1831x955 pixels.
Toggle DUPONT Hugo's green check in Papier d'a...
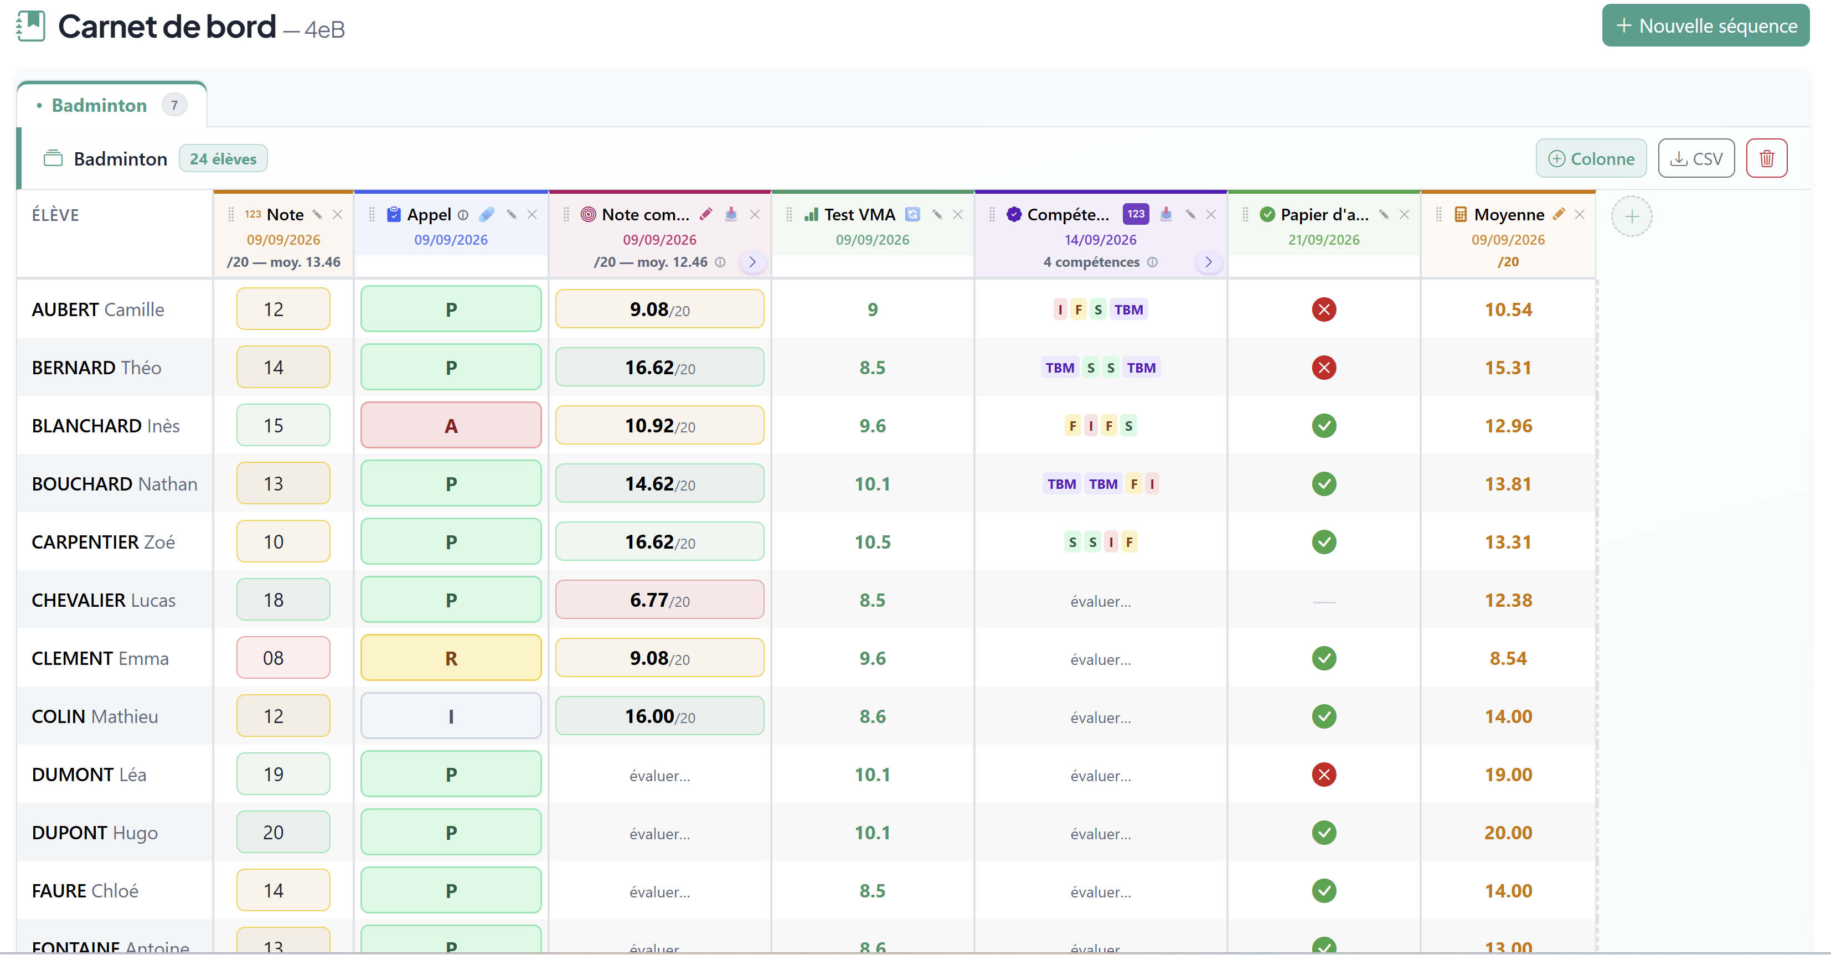pyautogui.click(x=1323, y=833)
